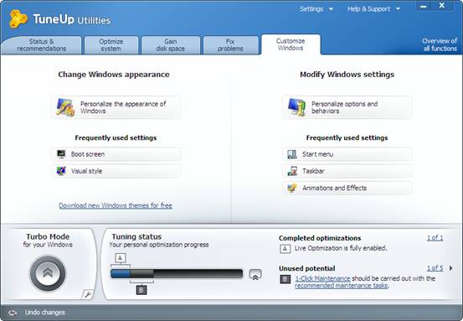Image resolution: width=463 pixels, height=321 pixels.
Task: Click the 'Modify Windows settings' heading
Action: tap(347, 75)
